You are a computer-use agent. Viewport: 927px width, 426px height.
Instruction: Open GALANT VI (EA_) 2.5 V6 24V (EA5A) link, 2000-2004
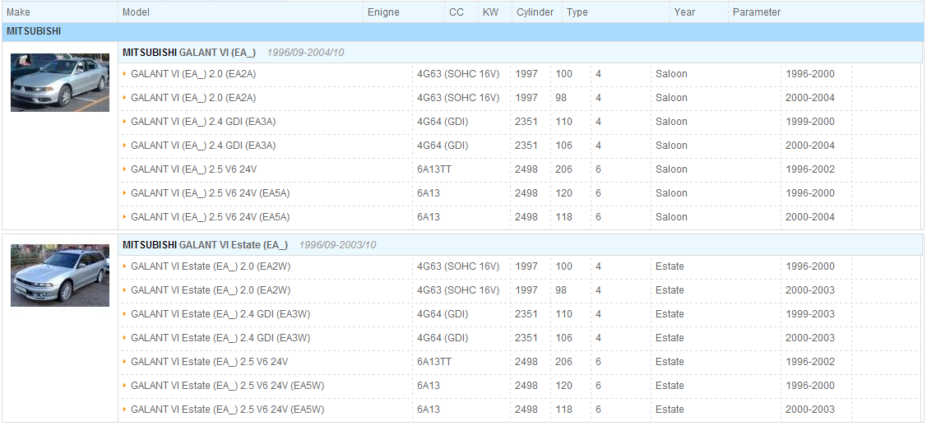click(x=211, y=216)
